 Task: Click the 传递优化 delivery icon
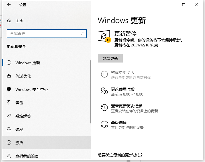click(x=9, y=76)
